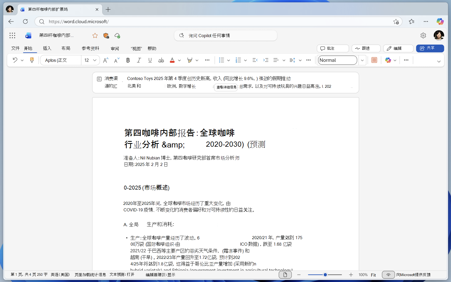This screenshot has height=282, width=451.
Task: Expand the numbered list style dropdown
Action: click(x=245, y=60)
